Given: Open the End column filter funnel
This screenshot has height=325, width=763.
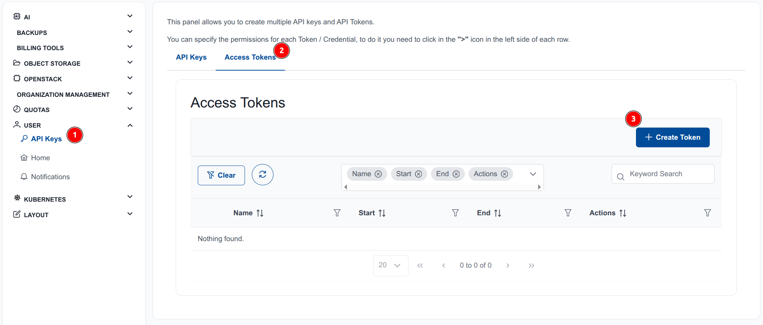Looking at the screenshot, I should [x=568, y=213].
